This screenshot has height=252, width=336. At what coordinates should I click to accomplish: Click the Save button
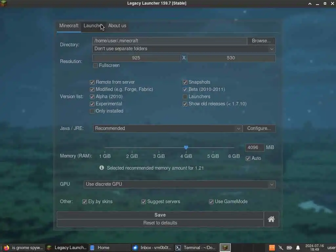pos(160,215)
